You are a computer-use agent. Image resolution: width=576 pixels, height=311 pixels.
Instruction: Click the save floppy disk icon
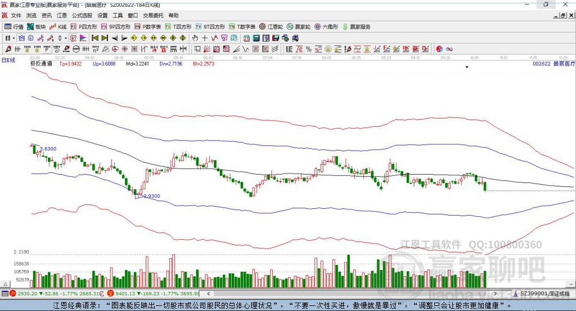pos(276,38)
